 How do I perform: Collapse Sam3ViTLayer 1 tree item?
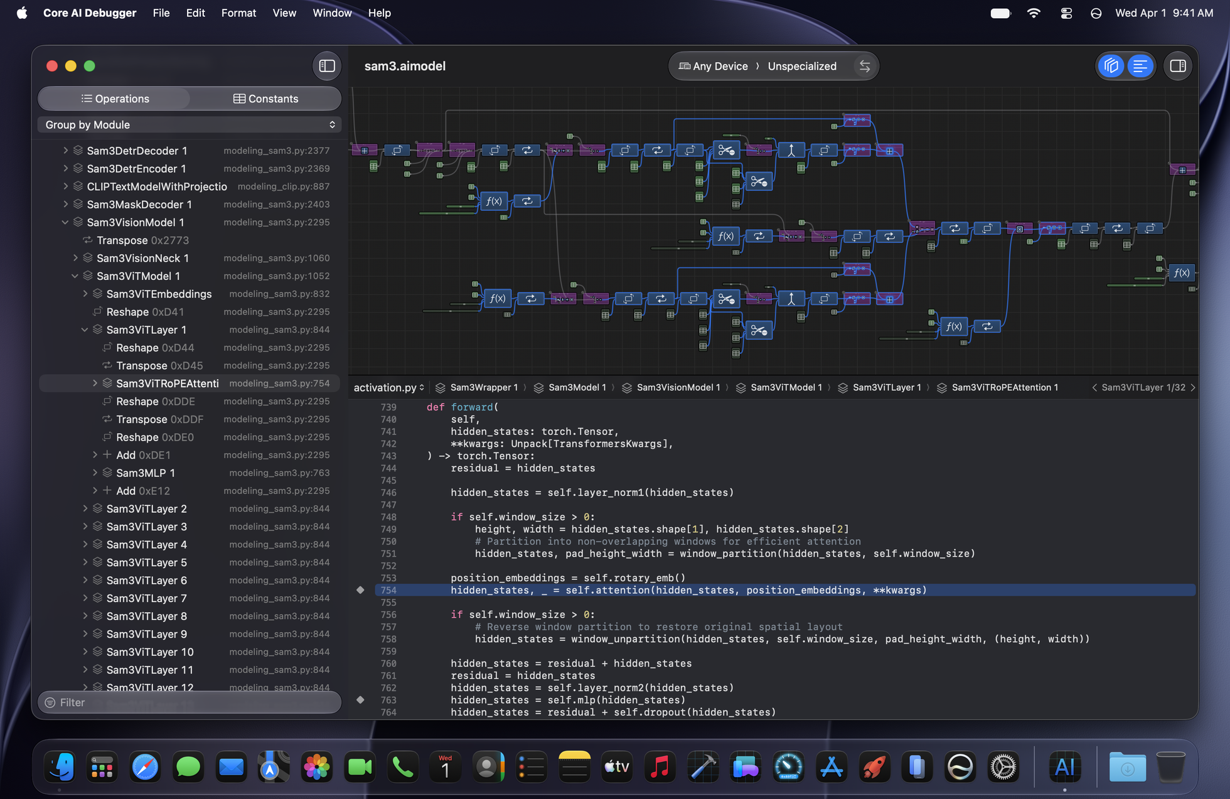[x=85, y=330]
